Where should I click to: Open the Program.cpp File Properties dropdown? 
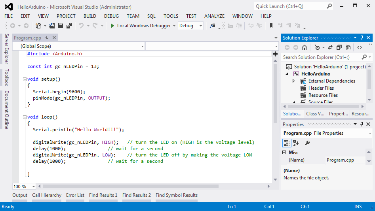click(370, 133)
